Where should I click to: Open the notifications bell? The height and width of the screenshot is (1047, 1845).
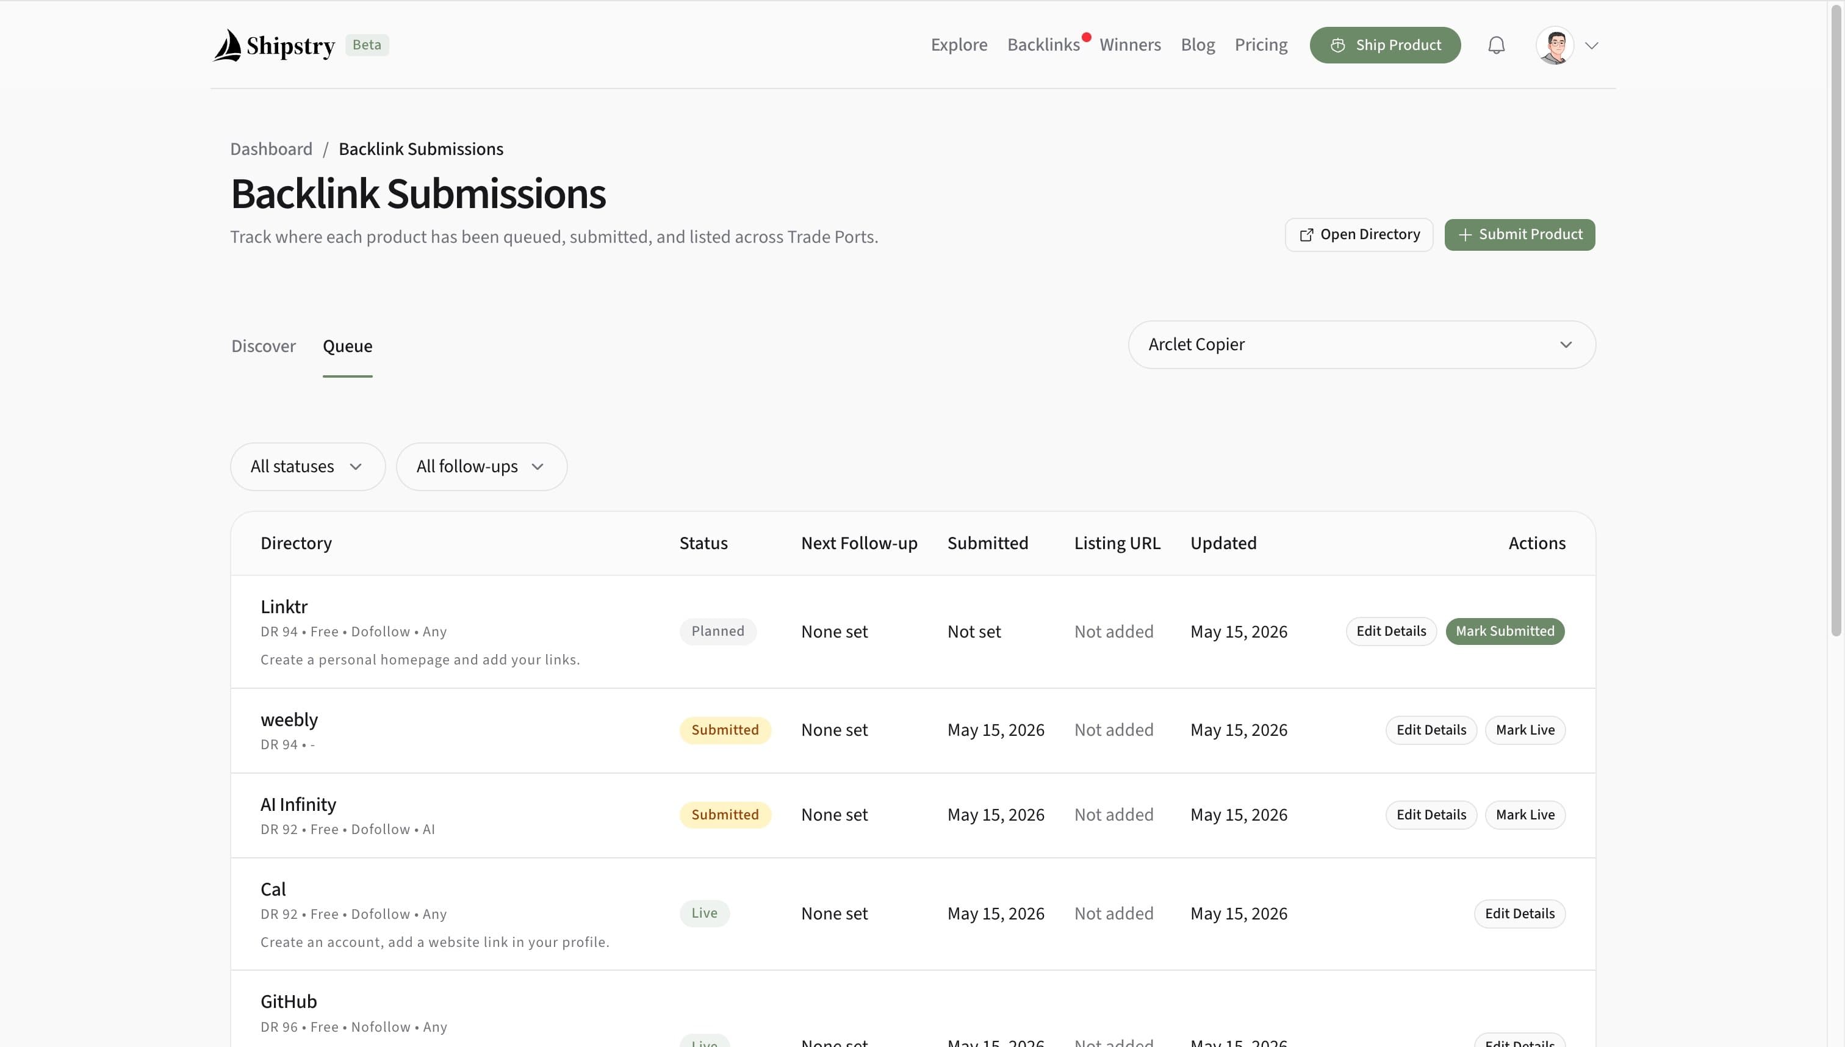[1495, 45]
